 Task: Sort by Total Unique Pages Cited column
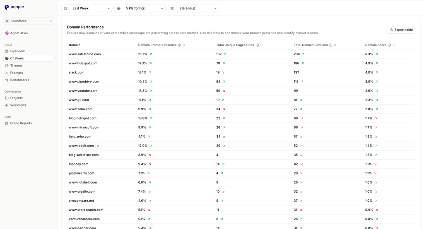[262, 45]
